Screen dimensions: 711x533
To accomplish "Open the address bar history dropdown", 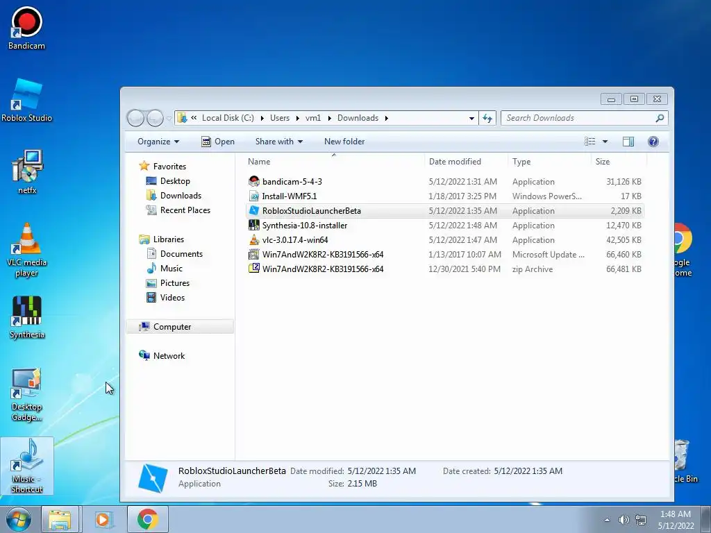I will [471, 118].
